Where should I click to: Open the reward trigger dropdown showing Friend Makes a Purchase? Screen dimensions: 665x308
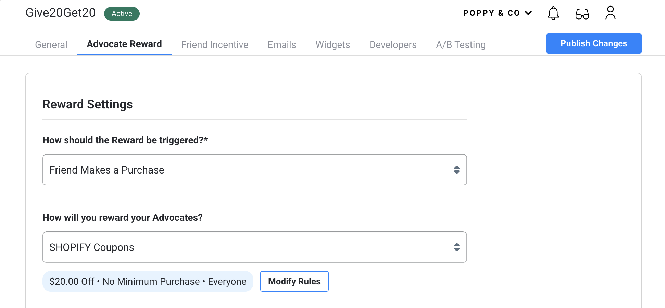point(255,170)
